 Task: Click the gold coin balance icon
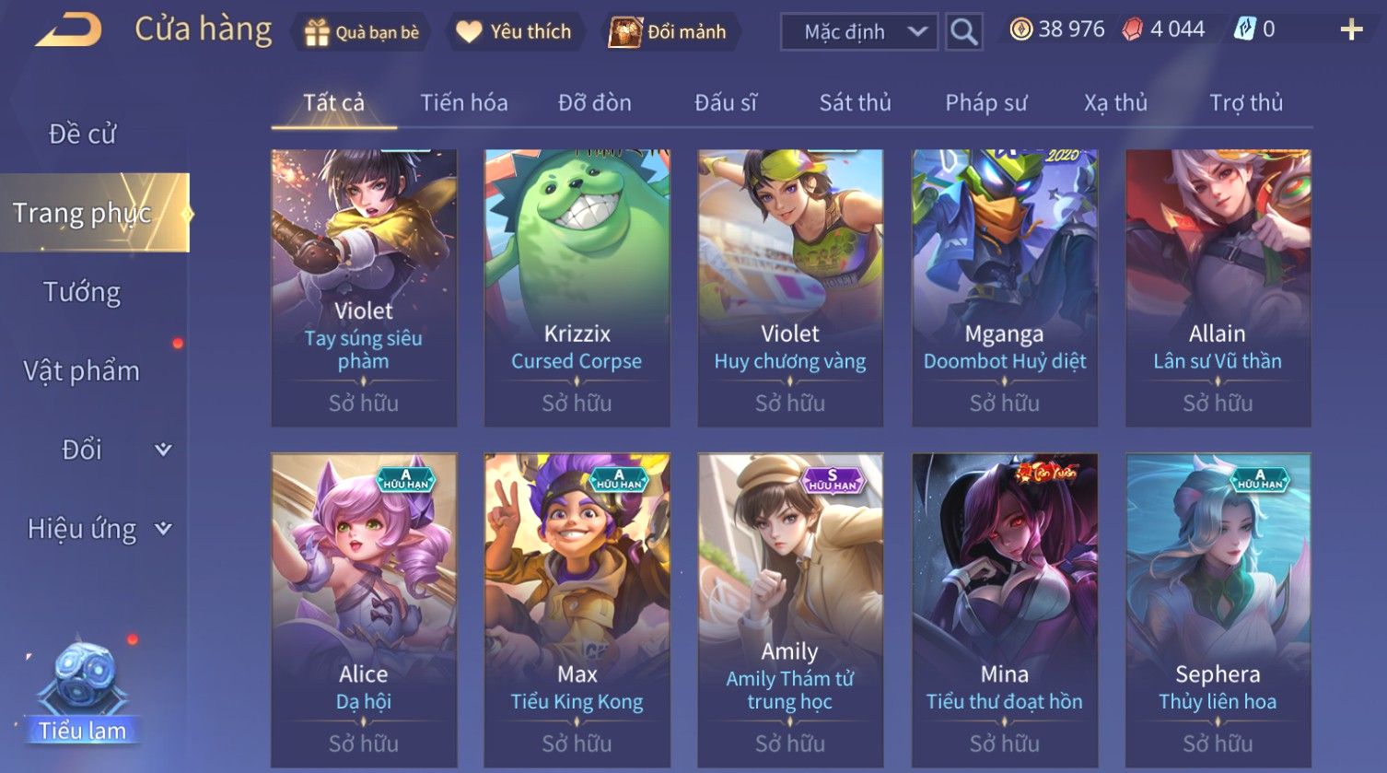[x=1020, y=30]
